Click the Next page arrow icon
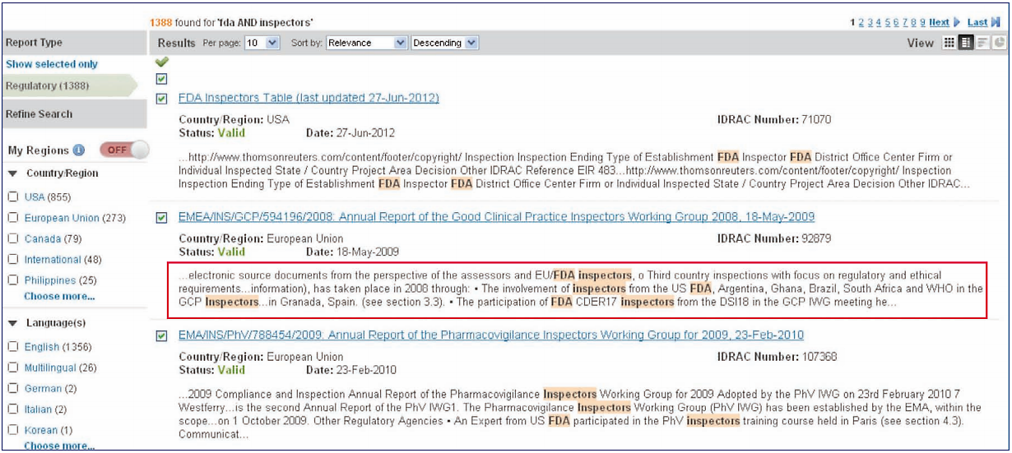Screen dimensions: 1012x453 tap(956, 22)
